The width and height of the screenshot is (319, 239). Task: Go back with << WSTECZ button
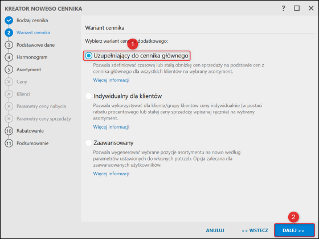(255, 230)
